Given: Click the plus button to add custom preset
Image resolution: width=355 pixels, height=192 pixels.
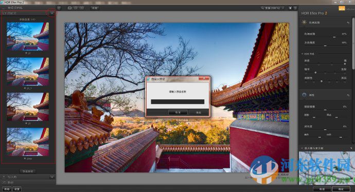Looking at the screenshot, I should [x=52, y=13].
